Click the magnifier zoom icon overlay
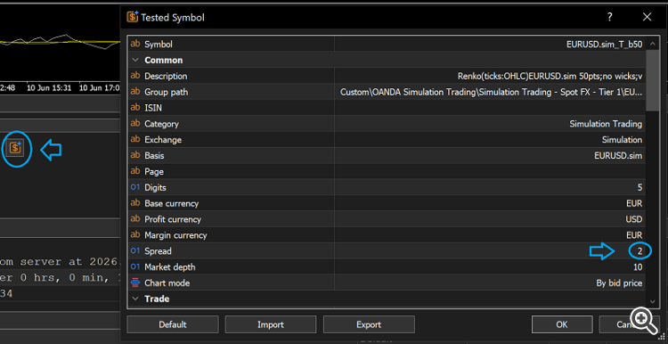The width and height of the screenshot is (668, 344). click(644, 320)
